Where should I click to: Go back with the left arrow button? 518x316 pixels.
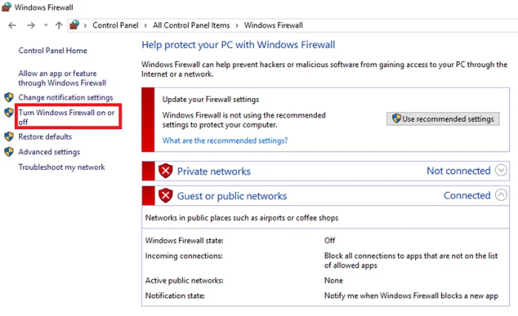(x=12, y=25)
